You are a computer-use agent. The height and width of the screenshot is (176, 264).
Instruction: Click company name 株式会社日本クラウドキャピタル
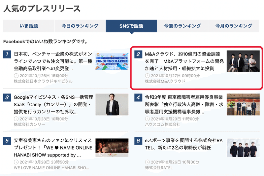(43, 81)
